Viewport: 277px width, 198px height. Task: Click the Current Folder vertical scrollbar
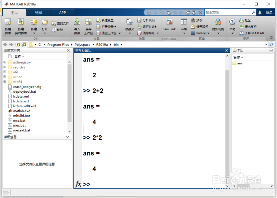(x=70, y=93)
